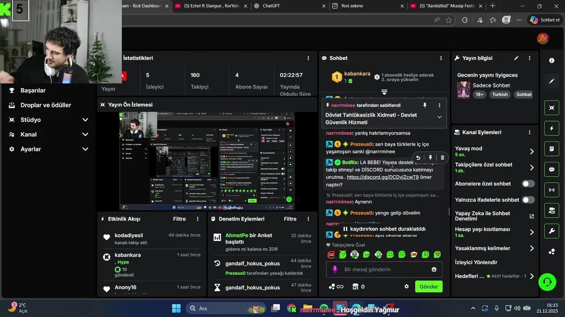The height and width of the screenshot is (317, 565).
Task: Click the chat panel scrollbar
Action: point(449,212)
